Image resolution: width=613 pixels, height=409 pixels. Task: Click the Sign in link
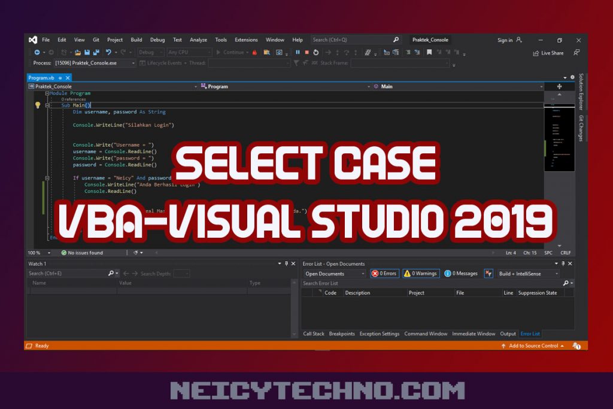[x=505, y=40]
